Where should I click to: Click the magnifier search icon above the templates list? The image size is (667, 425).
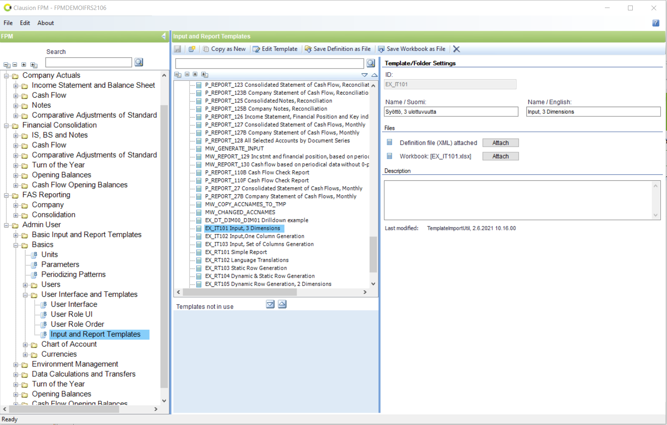(371, 63)
